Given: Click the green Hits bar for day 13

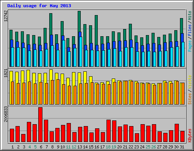Looking at the screenshot, I should 79,22.
